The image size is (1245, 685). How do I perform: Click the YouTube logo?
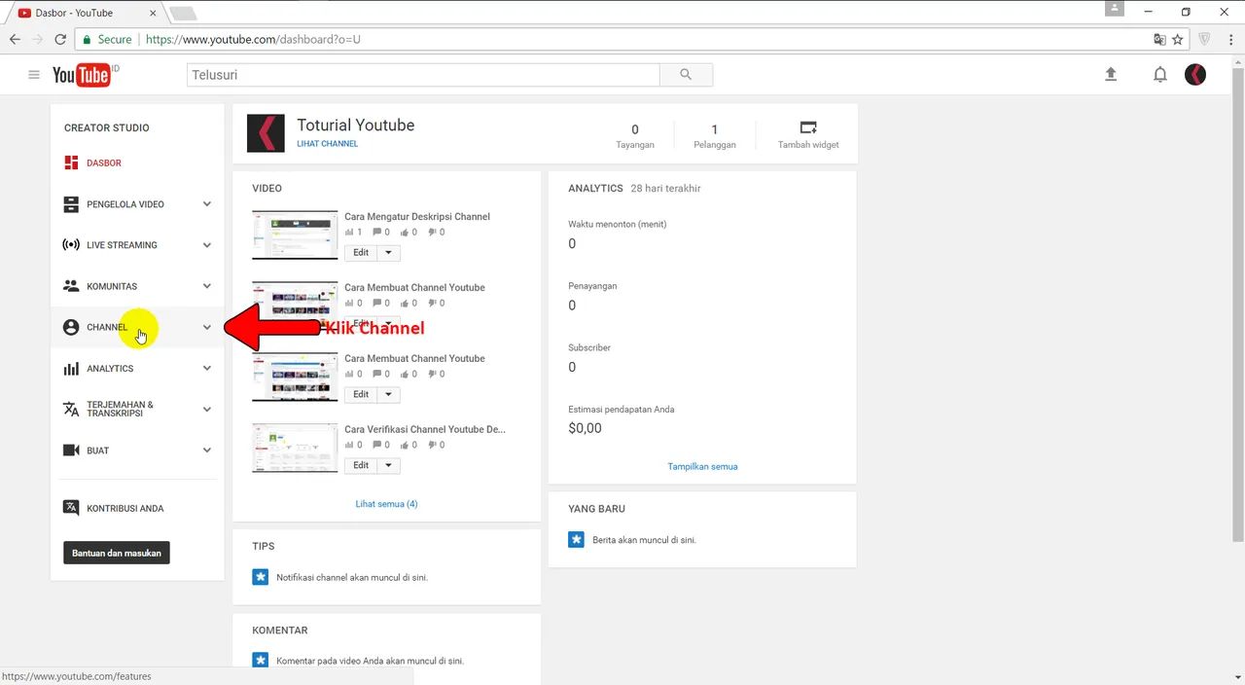click(83, 75)
